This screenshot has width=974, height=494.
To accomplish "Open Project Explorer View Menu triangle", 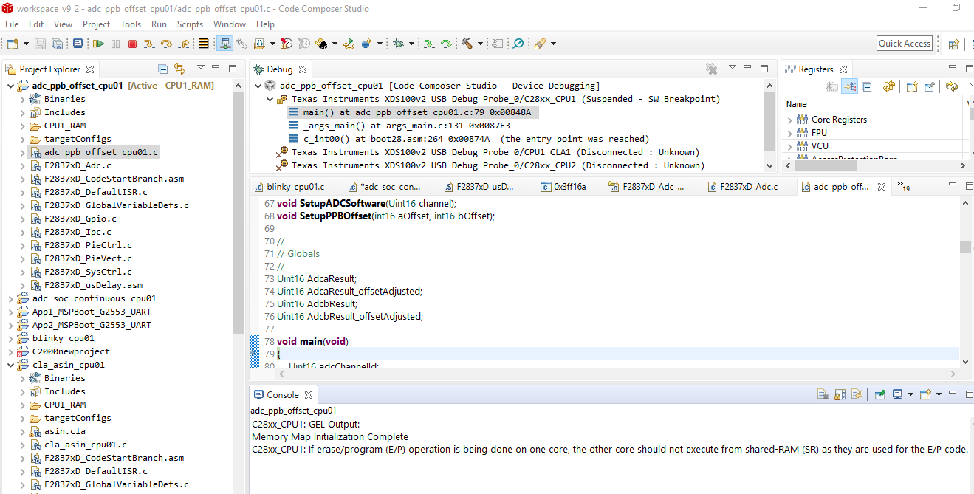I will [199, 68].
